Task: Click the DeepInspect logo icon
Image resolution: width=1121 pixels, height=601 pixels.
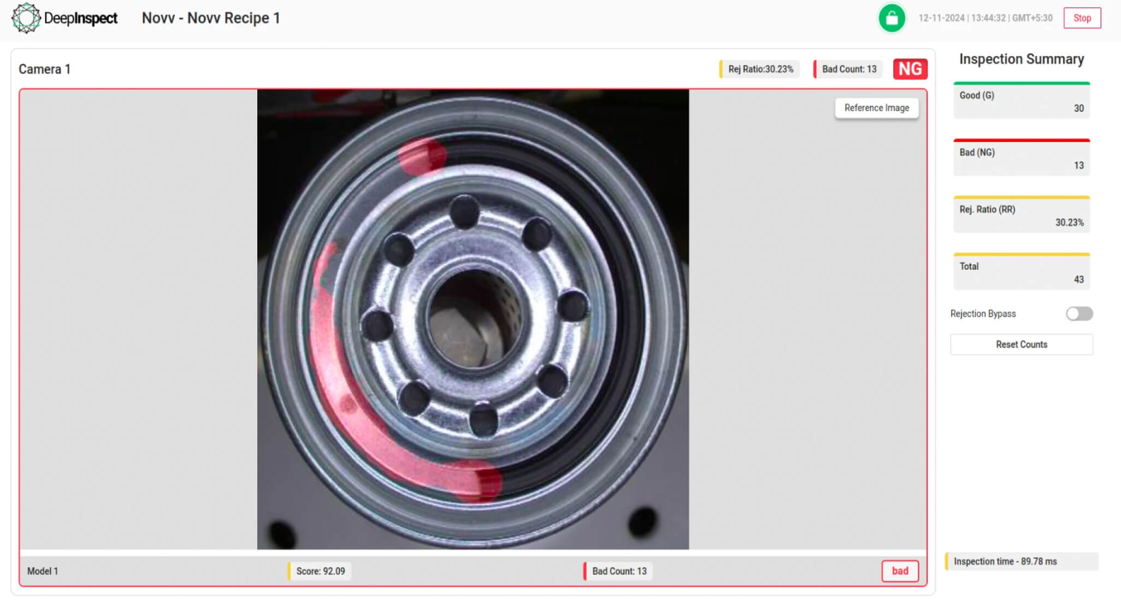Action: click(26, 18)
